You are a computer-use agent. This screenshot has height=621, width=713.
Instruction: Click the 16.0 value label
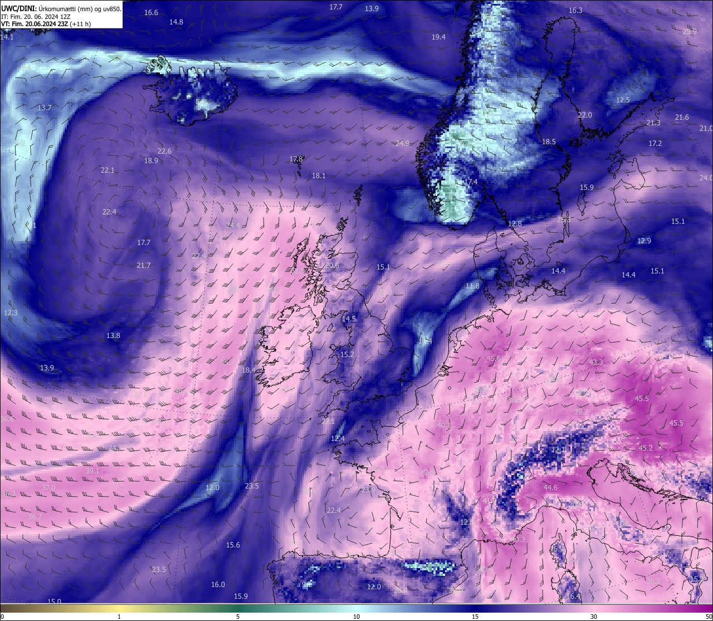tap(218, 584)
